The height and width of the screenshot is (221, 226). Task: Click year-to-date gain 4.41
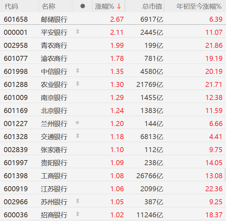216,137
